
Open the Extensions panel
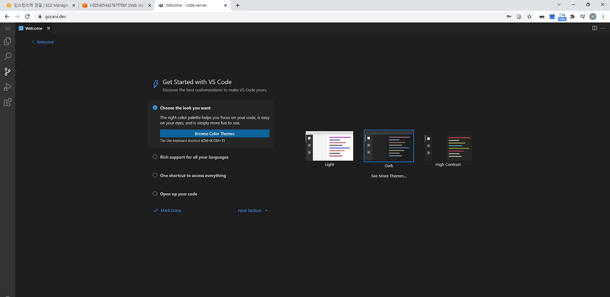(x=7, y=102)
